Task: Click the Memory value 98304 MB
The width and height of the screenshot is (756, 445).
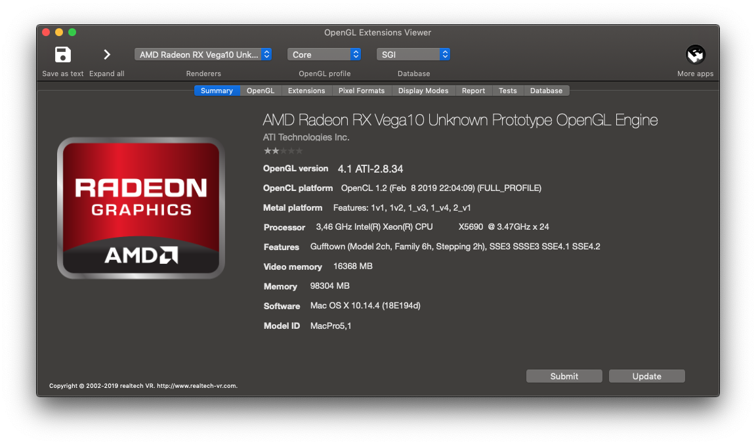Action: [330, 286]
